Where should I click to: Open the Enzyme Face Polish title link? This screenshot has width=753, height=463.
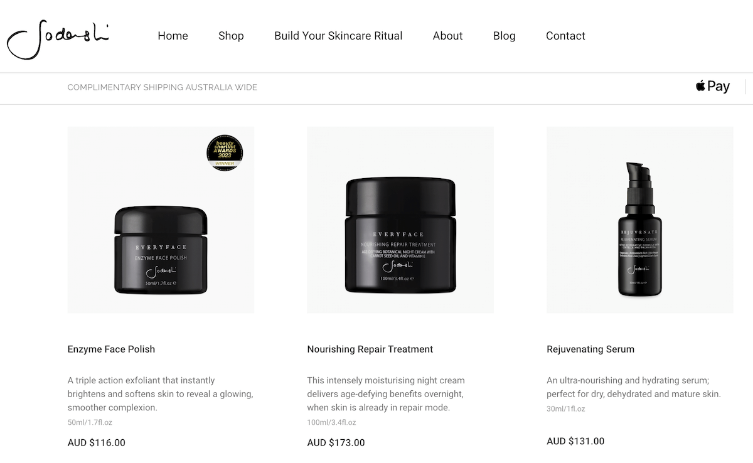(x=111, y=349)
